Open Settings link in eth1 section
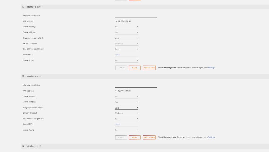269x152 pixels. point(211,68)
